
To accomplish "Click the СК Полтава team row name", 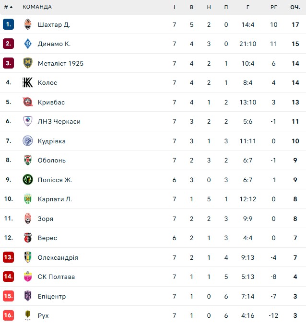I will pyautogui.click(x=56, y=277).
